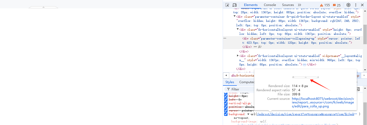Uncheck the position absolute style property
Viewport: 367px width, 125px height.
tap(226, 107)
